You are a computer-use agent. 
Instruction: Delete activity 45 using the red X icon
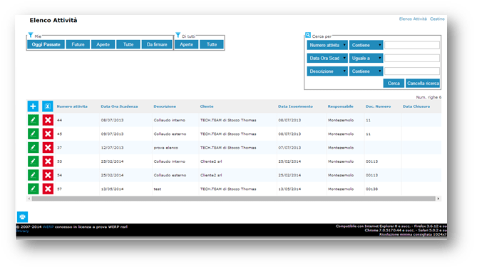coord(48,134)
